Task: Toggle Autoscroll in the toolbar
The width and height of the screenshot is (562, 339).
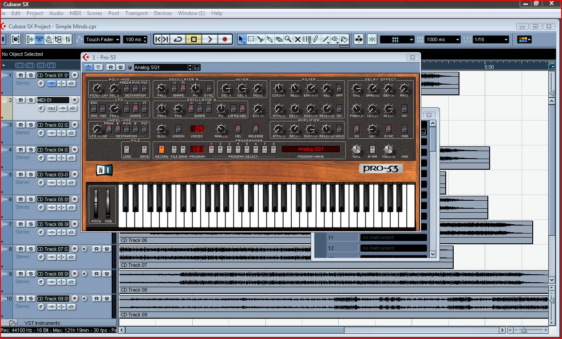Action: (359, 39)
